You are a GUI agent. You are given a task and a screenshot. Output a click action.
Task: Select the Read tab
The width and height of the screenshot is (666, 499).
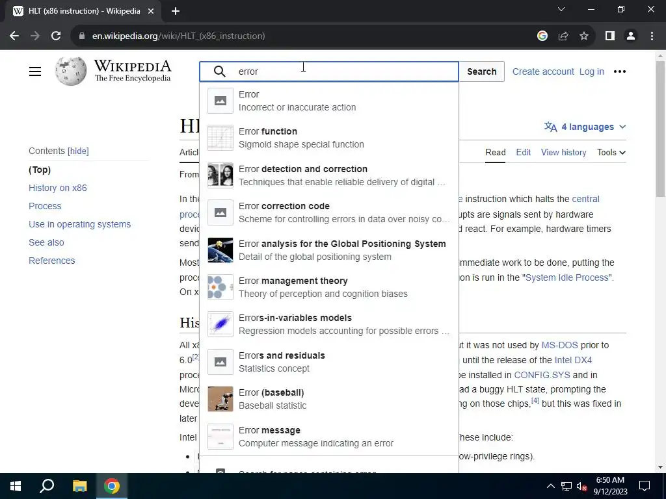495,152
